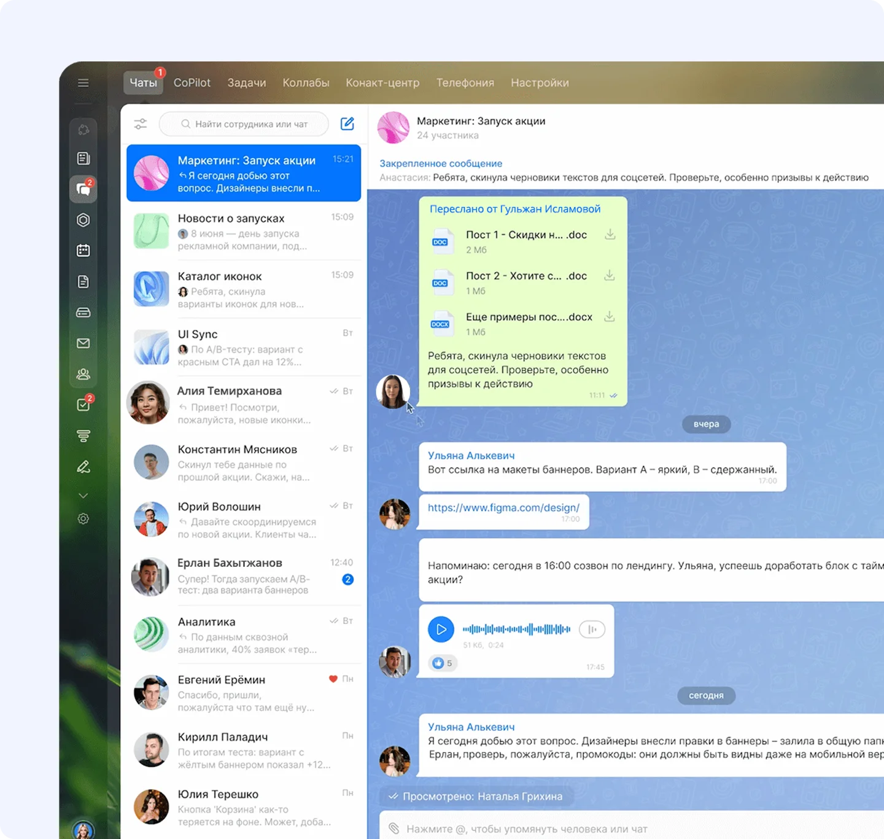Open the chat with Ерлан Бахытжанов
This screenshot has width=884, height=839.
[x=244, y=577]
